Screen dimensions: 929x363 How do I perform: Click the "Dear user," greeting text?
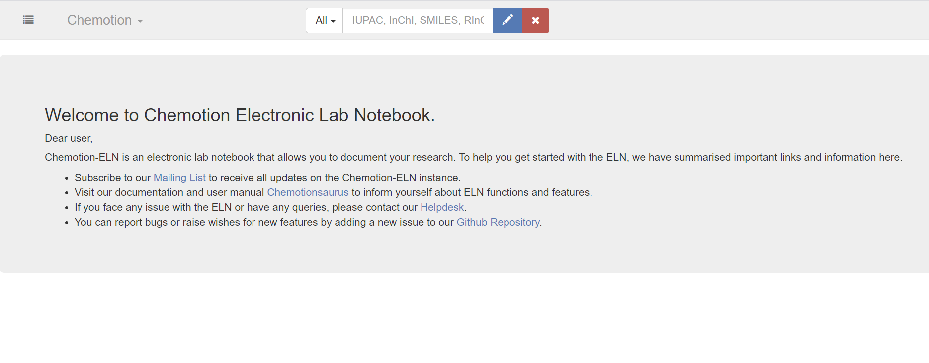(69, 138)
